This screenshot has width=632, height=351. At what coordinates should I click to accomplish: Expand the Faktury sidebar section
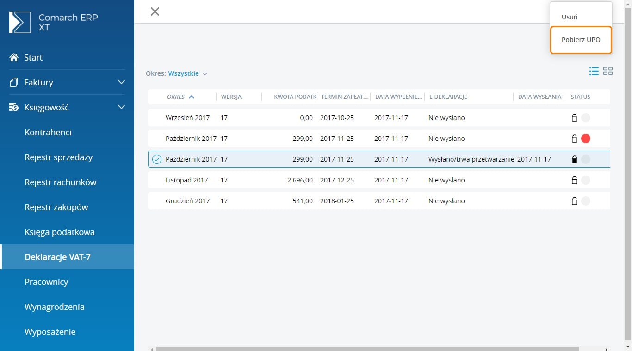coord(121,82)
